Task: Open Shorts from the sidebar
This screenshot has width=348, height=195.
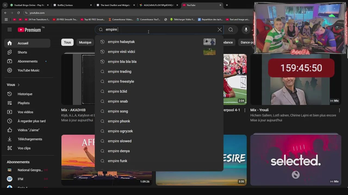Action: pyautogui.click(x=27, y=52)
